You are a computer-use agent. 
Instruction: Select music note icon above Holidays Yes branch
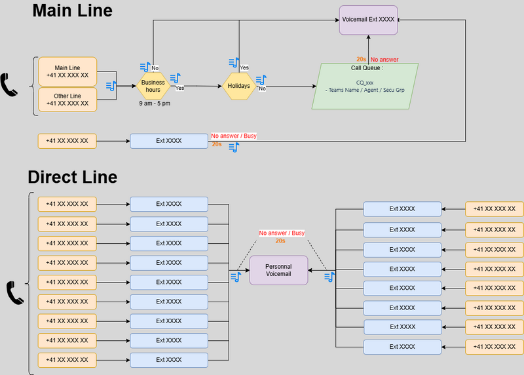(234, 62)
